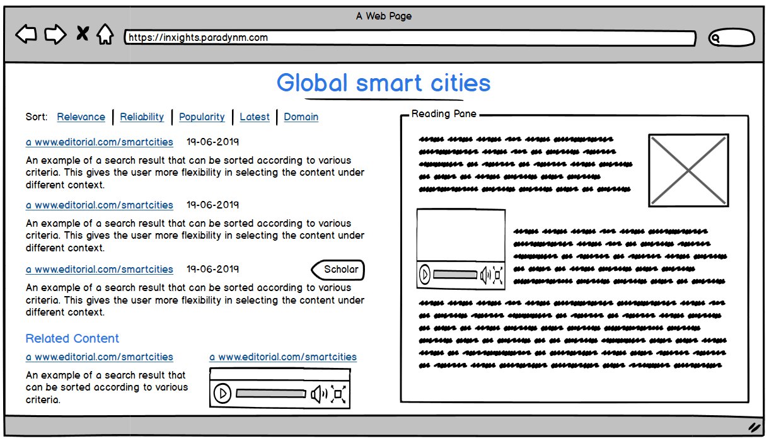Viewport: 769px width, 441px height.
Task: Click the URL address bar
Action: click(x=410, y=38)
